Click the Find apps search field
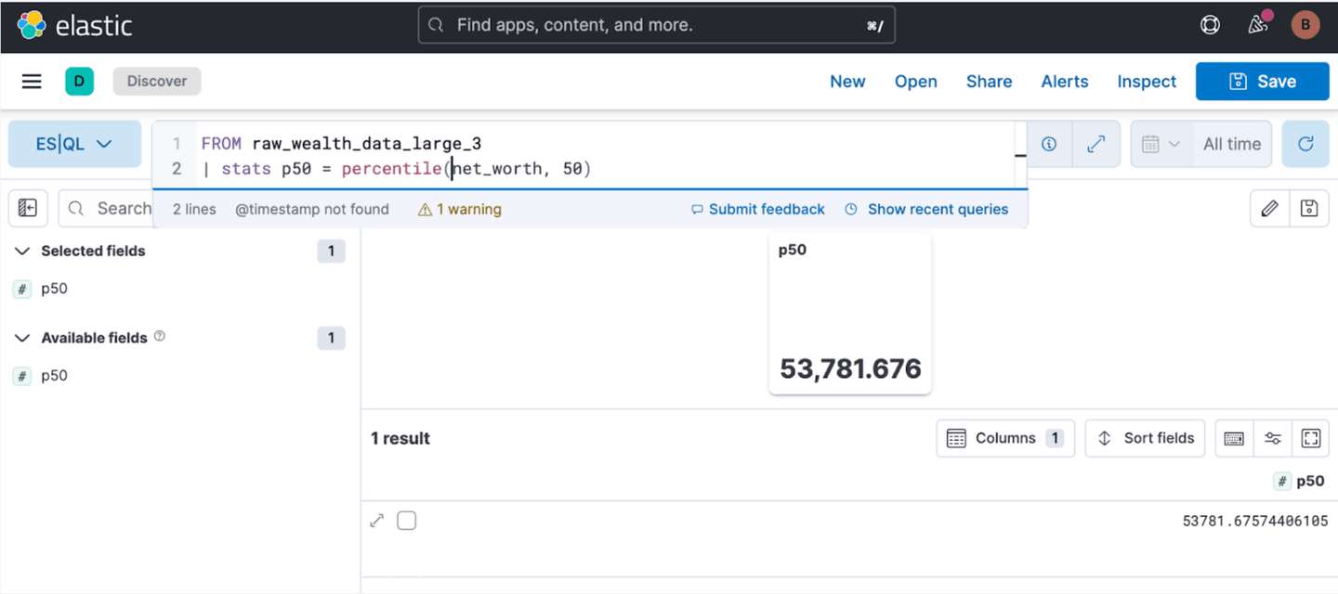This screenshot has height=594, width=1338. pos(657,25)
